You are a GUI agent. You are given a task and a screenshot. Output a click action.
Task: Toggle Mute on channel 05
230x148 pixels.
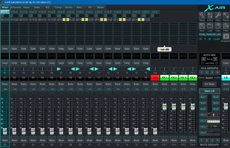point(42,140)
